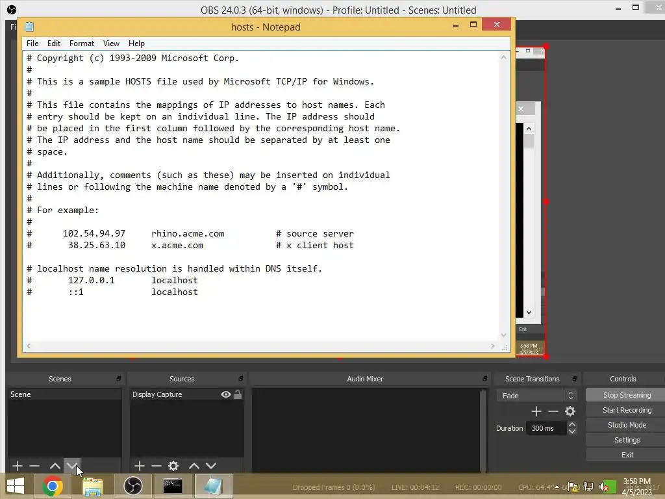Switch to Notepad taskbar icon
The image size is (665, 499).
[x=213, y=486]
